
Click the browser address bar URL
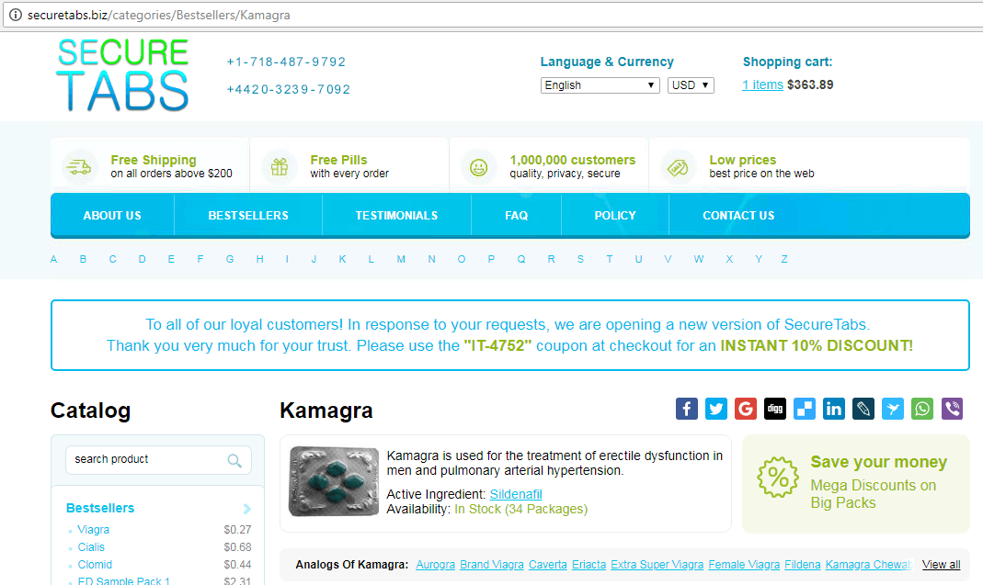(x=158, y=15)
